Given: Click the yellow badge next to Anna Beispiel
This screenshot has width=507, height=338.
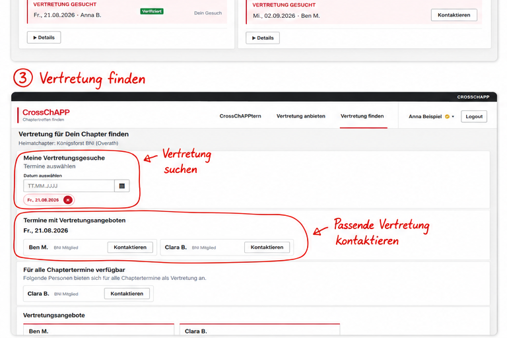Looking at the screenshot, I should 447,116.
